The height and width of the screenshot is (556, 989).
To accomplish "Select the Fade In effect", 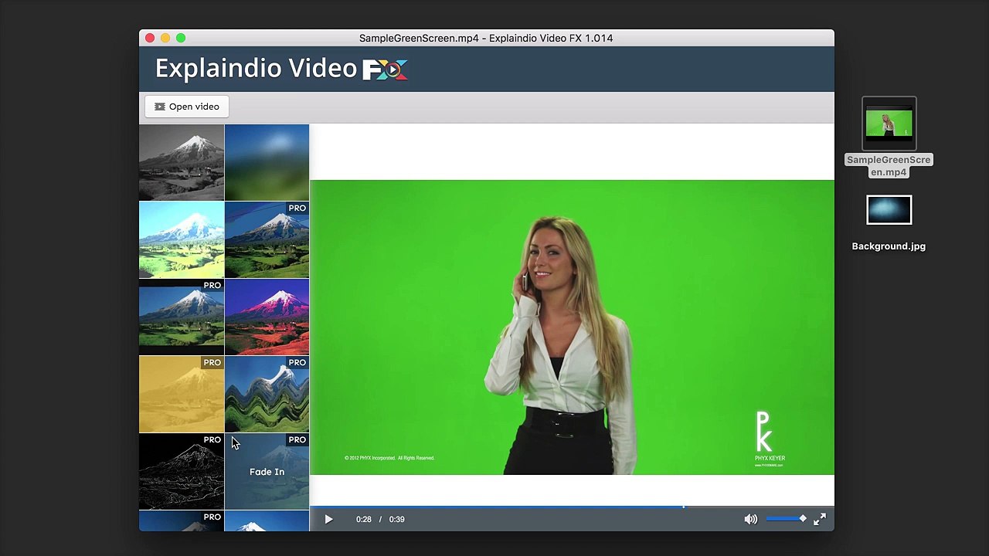I will 267,471.
